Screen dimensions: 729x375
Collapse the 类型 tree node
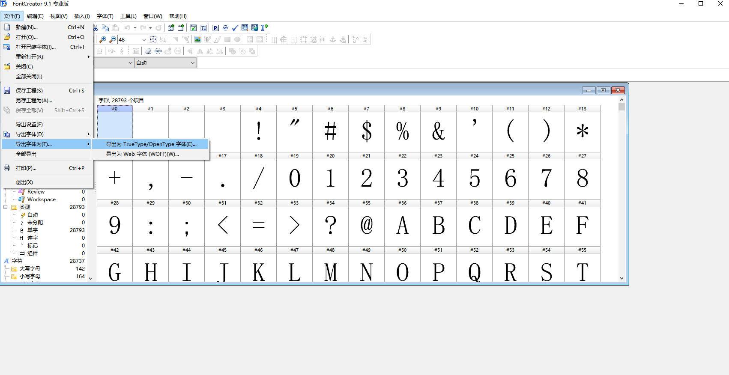pyautogui.click(x=6, y=207)
